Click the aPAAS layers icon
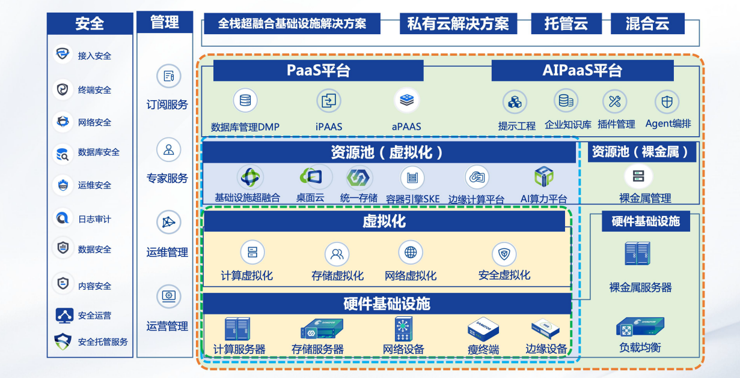The image size is (740, 378). [407, 100]
